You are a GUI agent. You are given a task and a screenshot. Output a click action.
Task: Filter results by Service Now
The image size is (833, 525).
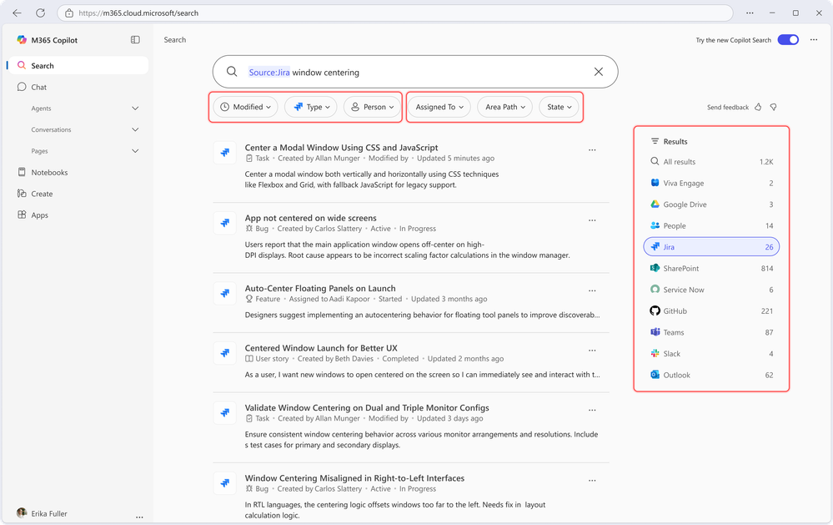[x=711, y=290]
